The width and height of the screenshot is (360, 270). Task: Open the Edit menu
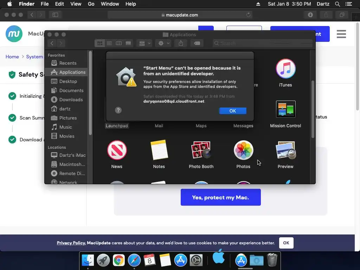(x=59, y=4)
